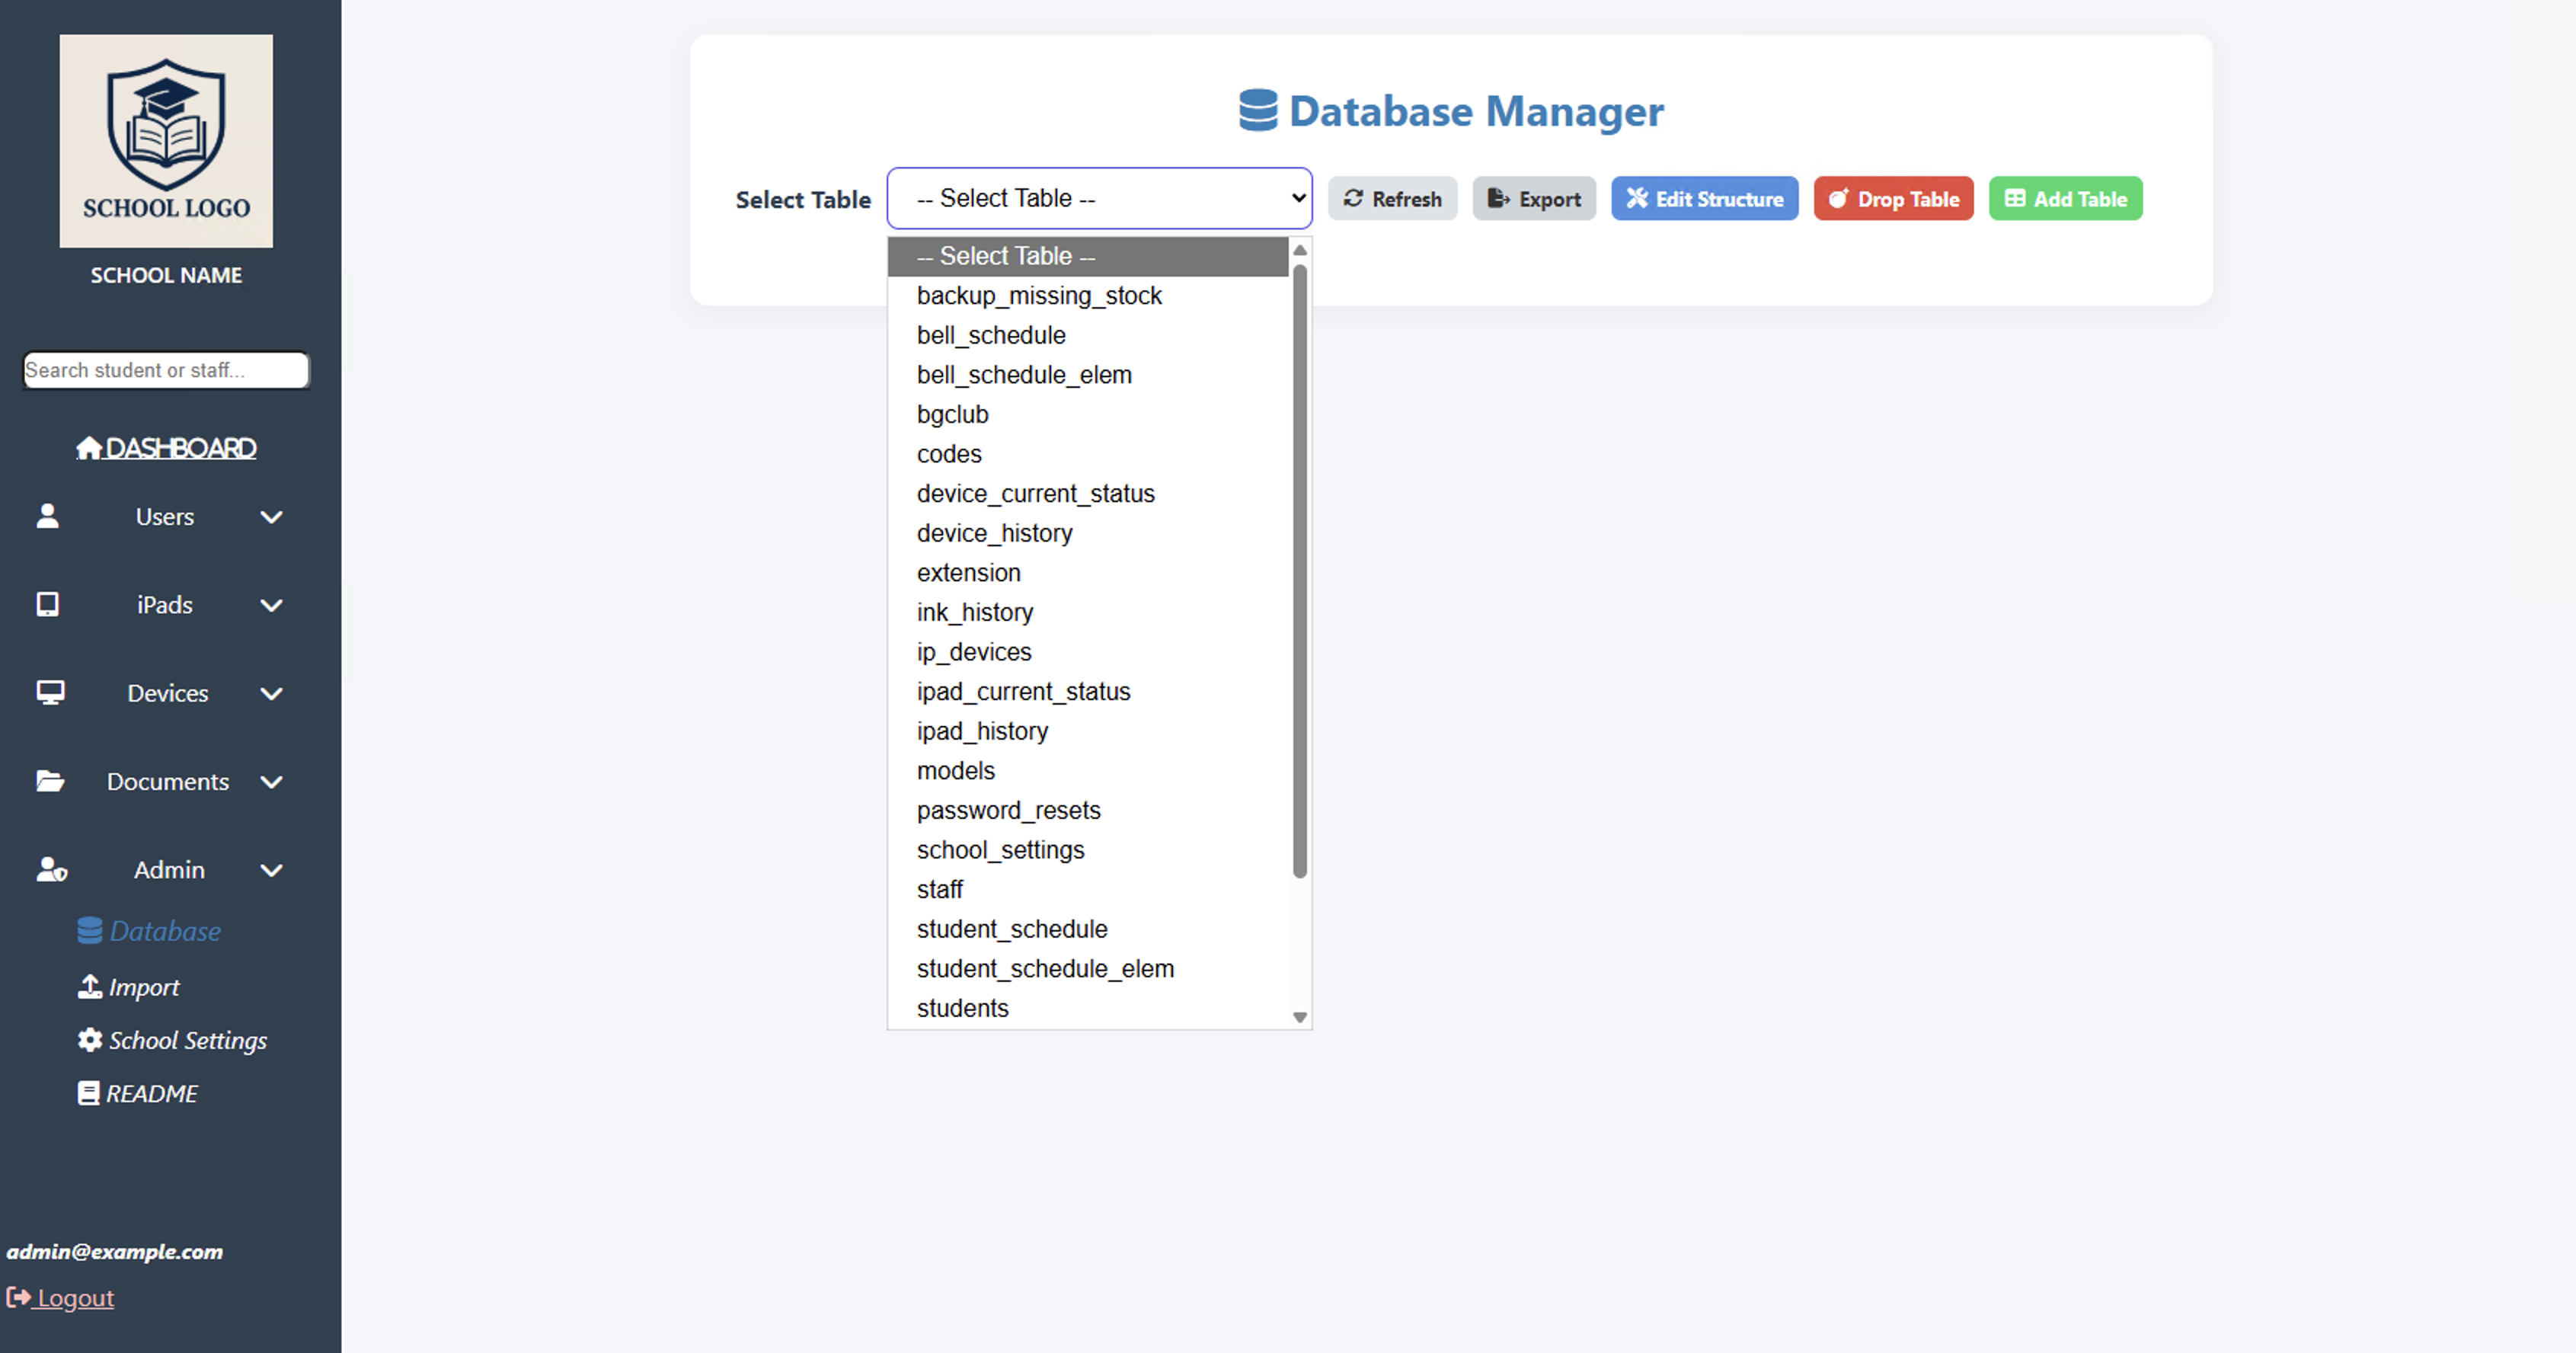Focus the Search student or staff field
Image resolution: width=2576 pixels, height=1353 pixels.
tap(166, 370)
